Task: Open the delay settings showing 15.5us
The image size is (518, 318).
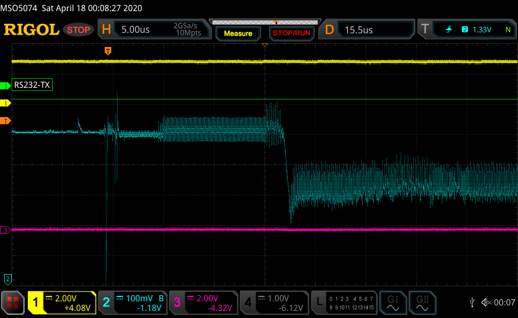Action: click(368, 30)
